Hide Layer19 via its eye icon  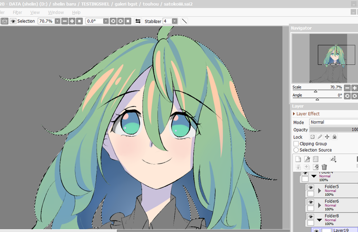[x=316, y=230]
